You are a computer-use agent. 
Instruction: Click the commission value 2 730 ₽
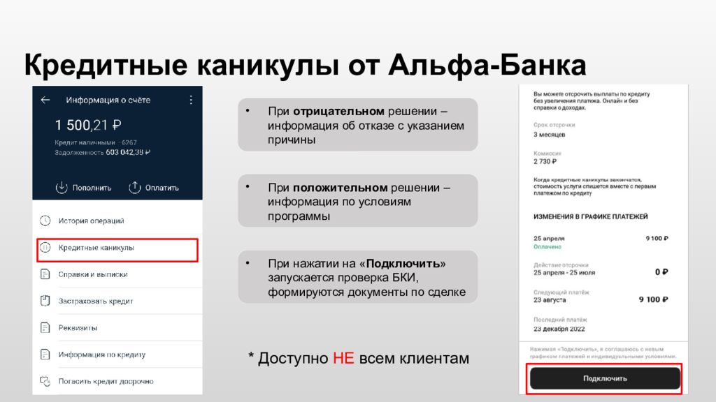click(x=545, y=161)
